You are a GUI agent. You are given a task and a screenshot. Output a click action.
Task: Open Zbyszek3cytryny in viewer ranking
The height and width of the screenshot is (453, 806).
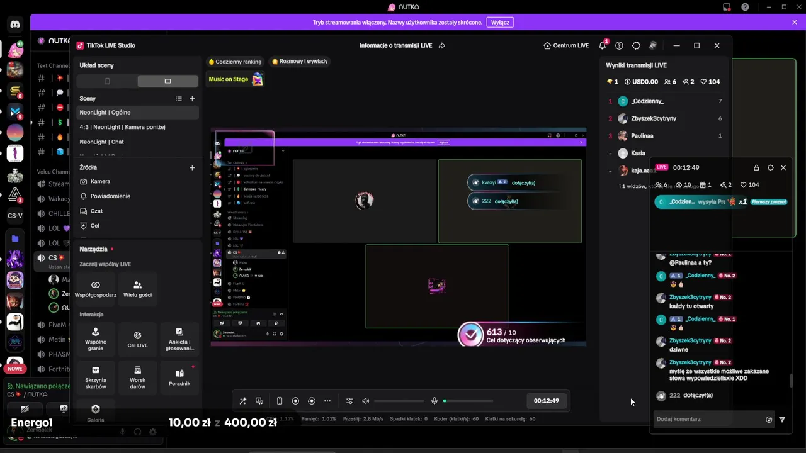(x=664, y=118)
